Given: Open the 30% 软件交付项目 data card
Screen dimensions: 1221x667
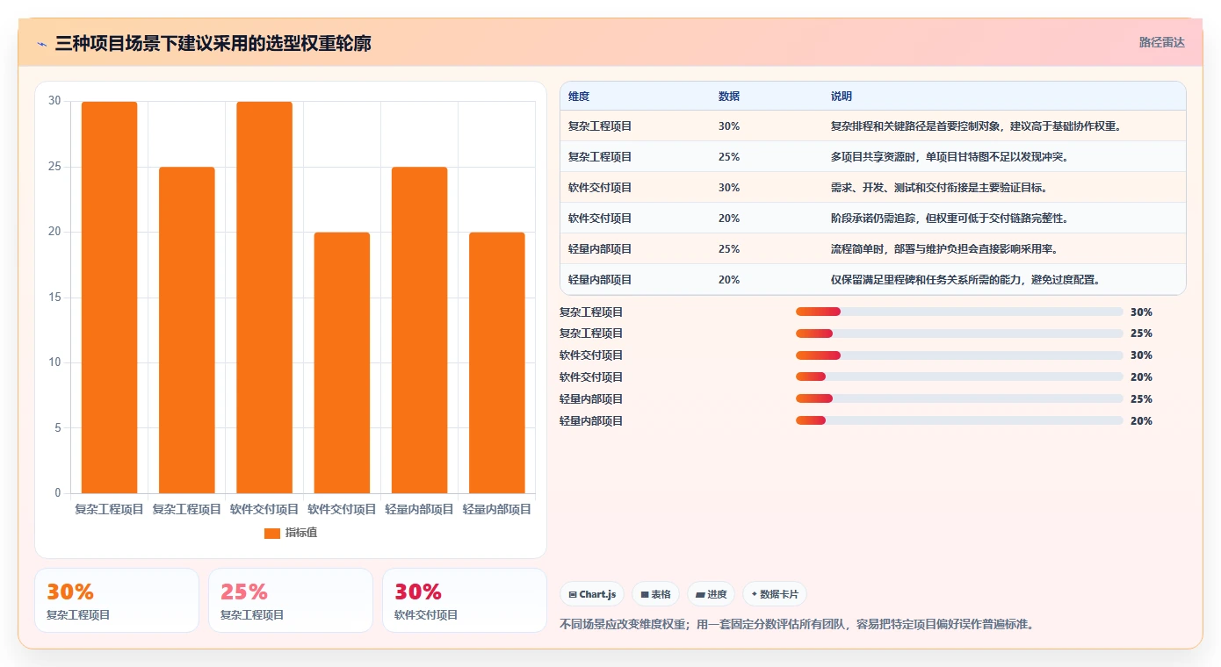Looking at the screenshot, I should (465, 600).
